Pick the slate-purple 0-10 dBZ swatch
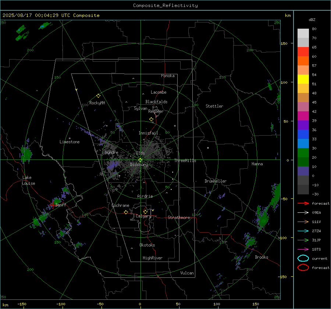 click(303, 171)
